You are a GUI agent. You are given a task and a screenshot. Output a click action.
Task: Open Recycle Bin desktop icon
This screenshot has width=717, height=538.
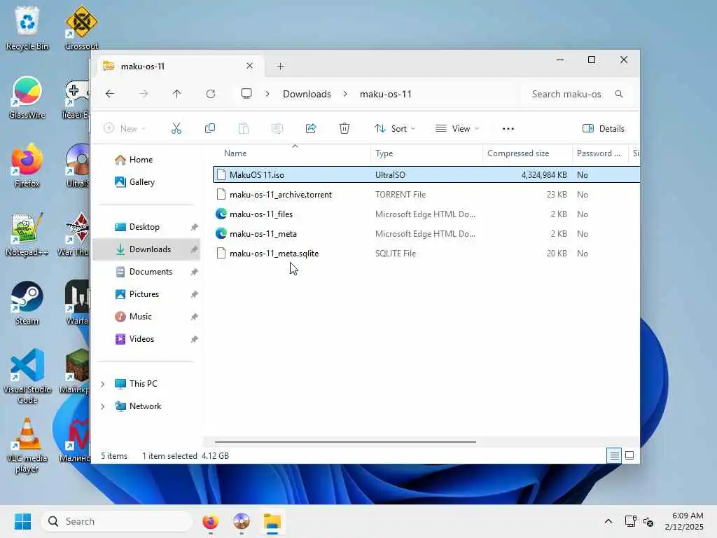tap(27, 28)
